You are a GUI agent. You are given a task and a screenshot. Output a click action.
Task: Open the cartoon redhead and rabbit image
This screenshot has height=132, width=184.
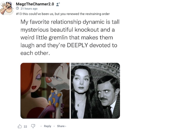click(45, 91)
